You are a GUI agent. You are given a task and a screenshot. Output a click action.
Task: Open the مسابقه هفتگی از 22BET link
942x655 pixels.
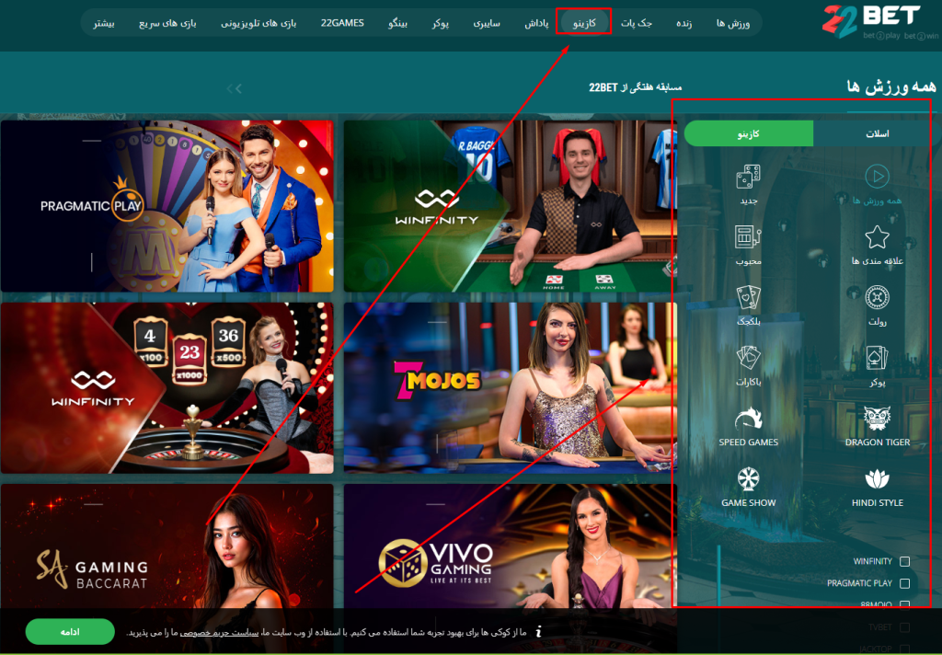click(635, 87)
